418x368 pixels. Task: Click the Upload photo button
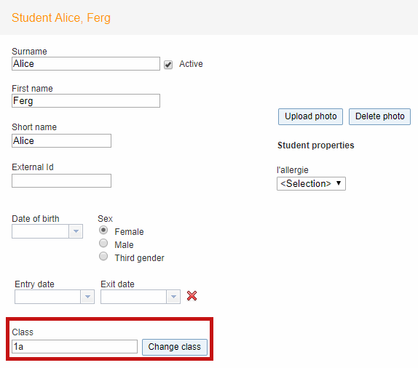[310, 116]
